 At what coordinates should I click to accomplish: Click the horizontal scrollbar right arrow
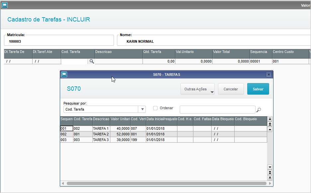(270, 183)
